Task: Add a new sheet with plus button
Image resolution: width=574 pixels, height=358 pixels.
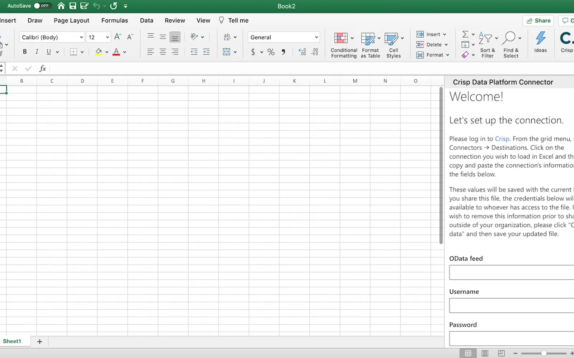Action: pos(39,342)
